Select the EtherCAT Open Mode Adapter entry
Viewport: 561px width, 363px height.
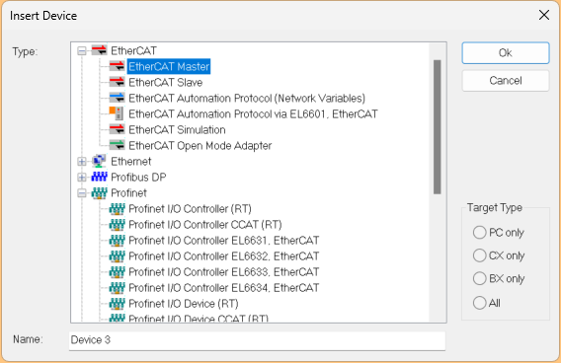tap(200, 145)
